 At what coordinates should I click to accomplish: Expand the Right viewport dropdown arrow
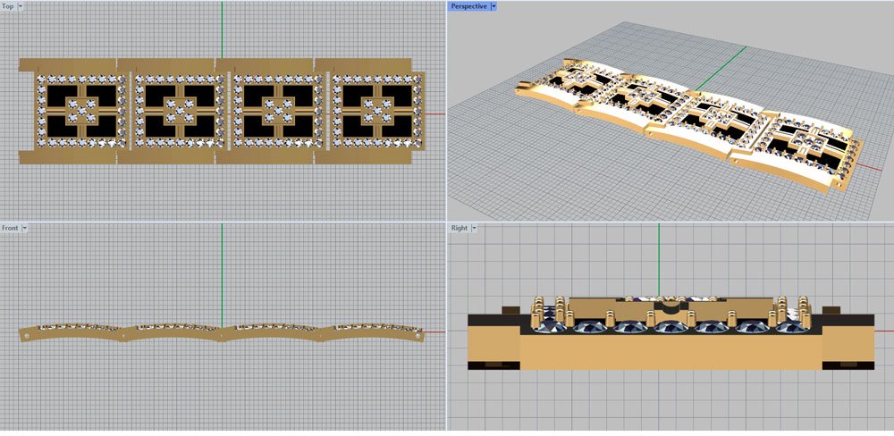pyautogui.click(x=475, y=229)
